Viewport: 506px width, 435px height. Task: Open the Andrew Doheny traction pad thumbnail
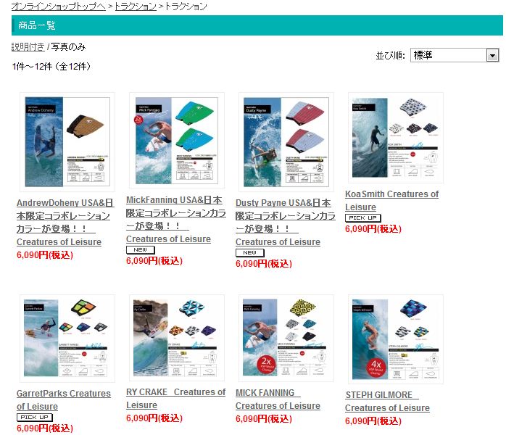tap(67, 142)
